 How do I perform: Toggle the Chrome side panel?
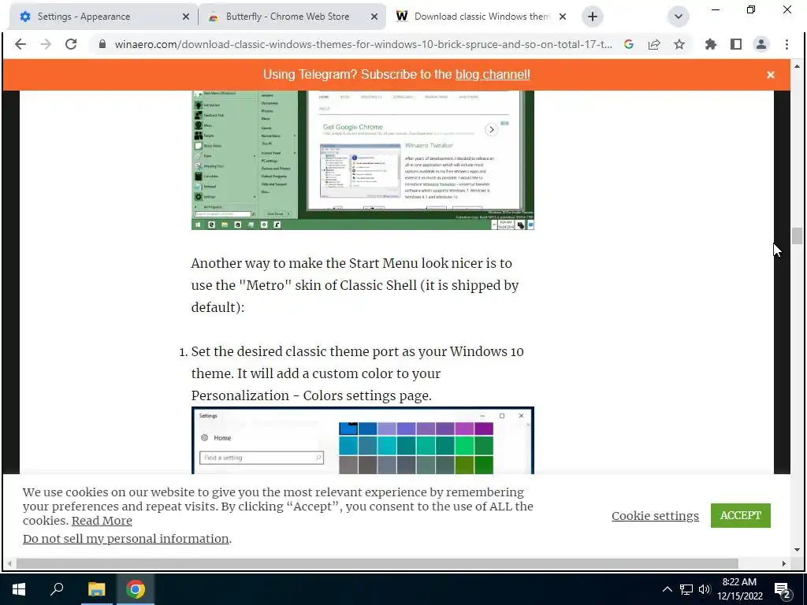click(x=736, y=44)
